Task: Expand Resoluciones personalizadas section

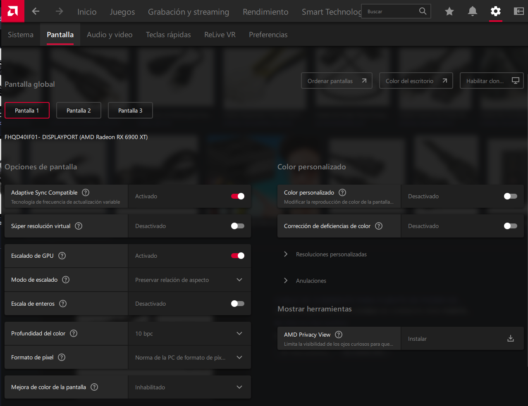Action: [326, 254]
